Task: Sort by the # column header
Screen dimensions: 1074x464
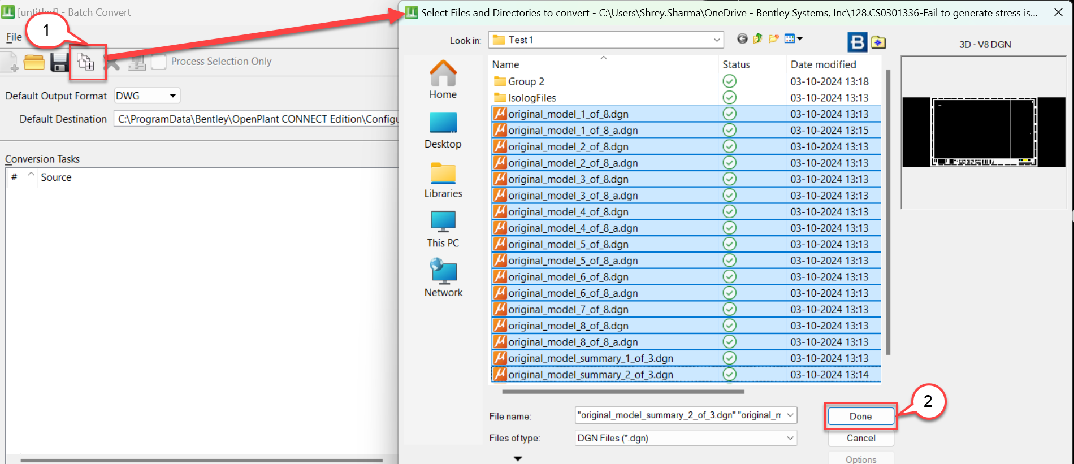Action: 15,177
